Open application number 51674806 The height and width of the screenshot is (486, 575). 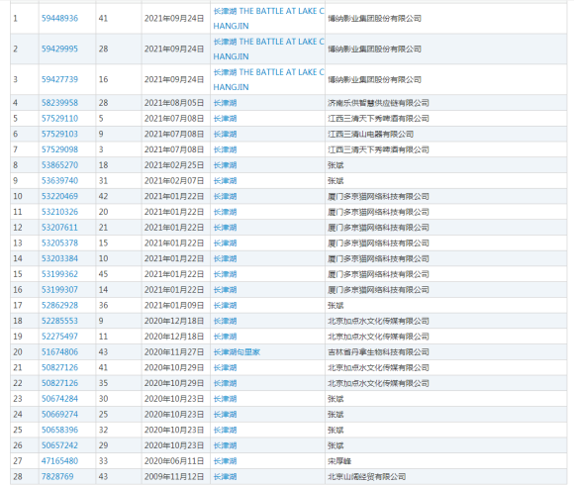point(59,352)
